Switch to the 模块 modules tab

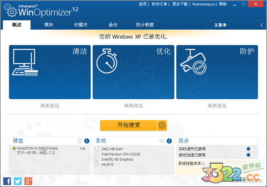pos(49,25)
